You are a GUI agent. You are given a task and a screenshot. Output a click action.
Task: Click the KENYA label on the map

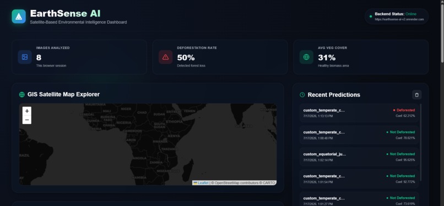174,136
